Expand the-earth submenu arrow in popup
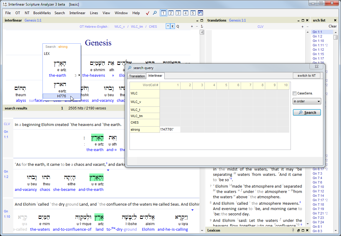Viewport: 341px width, 236px height. click(79, 76)
